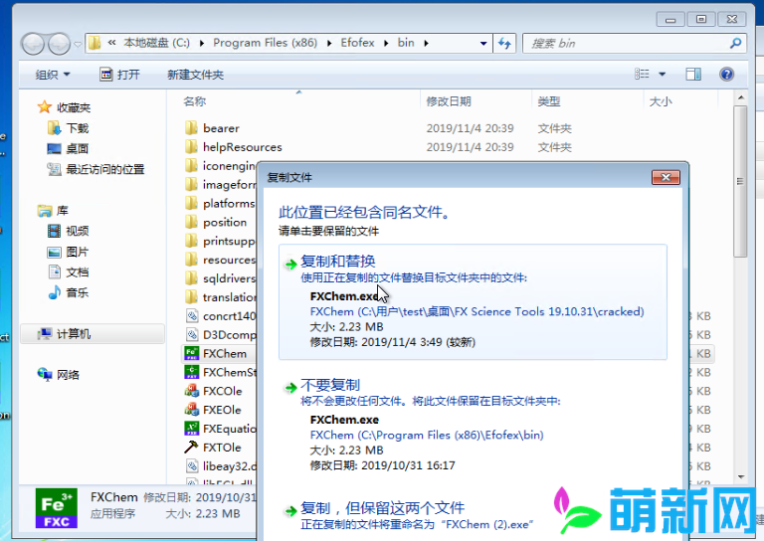This screenshot has height=541, width=764.
Task: Select the resources folder icon
Action: click(191, 260)
